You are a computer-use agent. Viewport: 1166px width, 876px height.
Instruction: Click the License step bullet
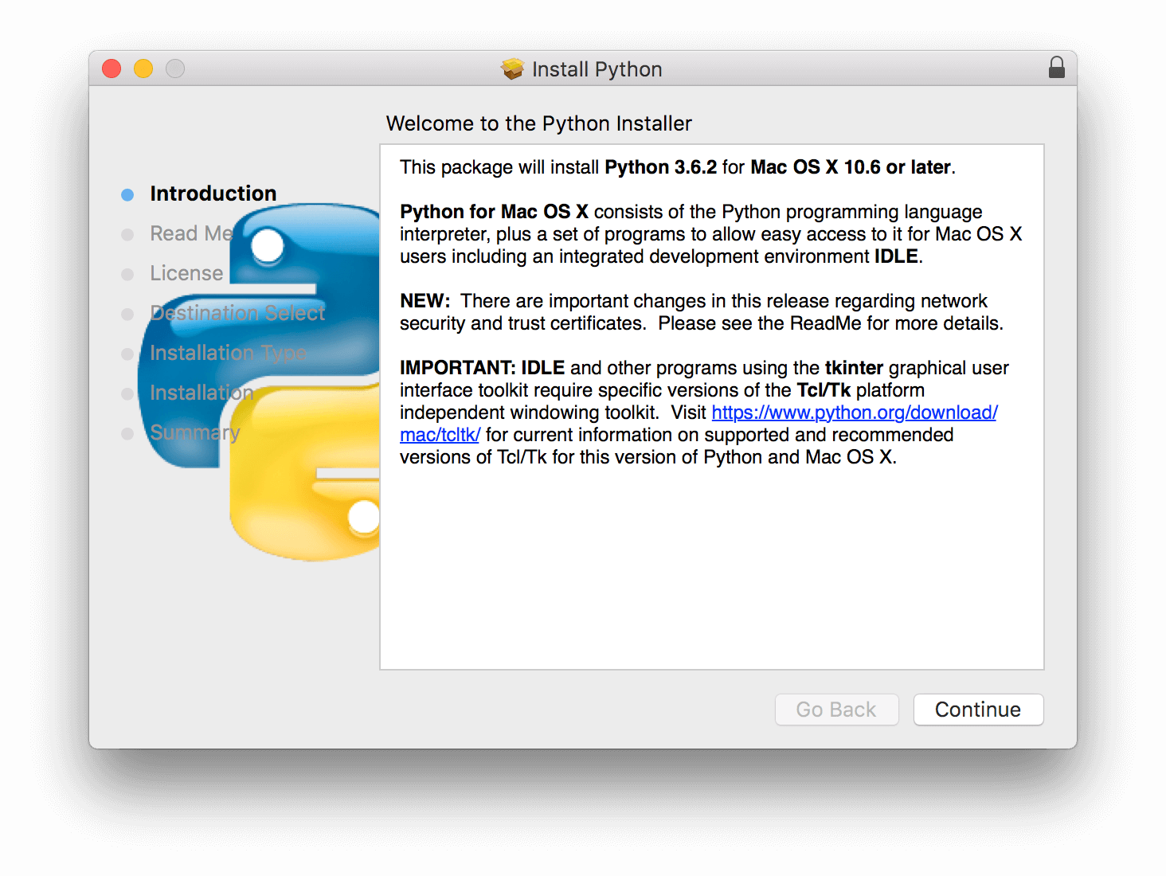[x=128, y=274]
